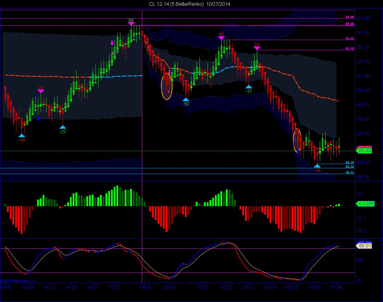The image size is (383, 302).
Task: Click the magenta swing-high triangle labeled 40
Action: (221, 38)
